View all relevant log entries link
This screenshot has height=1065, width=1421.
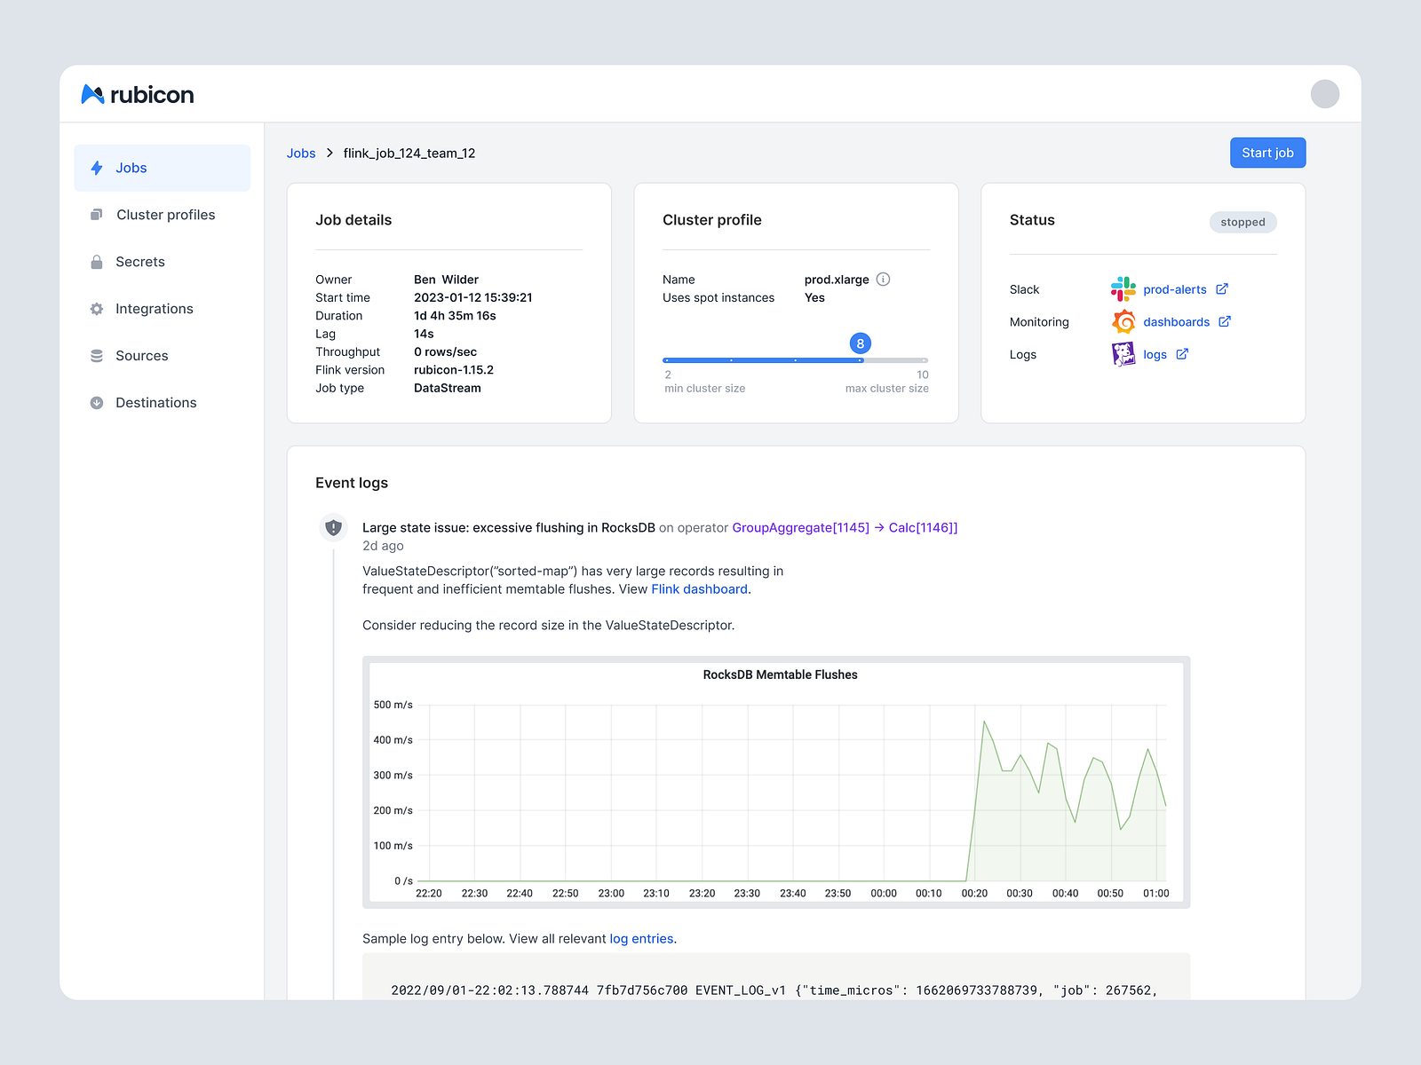pos(641,938)
